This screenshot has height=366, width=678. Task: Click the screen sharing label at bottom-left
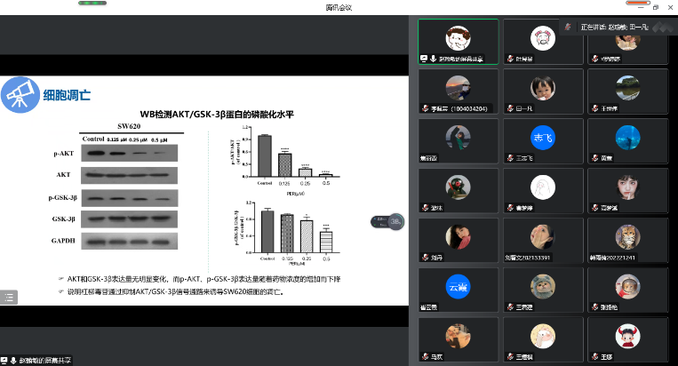point(40,360)
